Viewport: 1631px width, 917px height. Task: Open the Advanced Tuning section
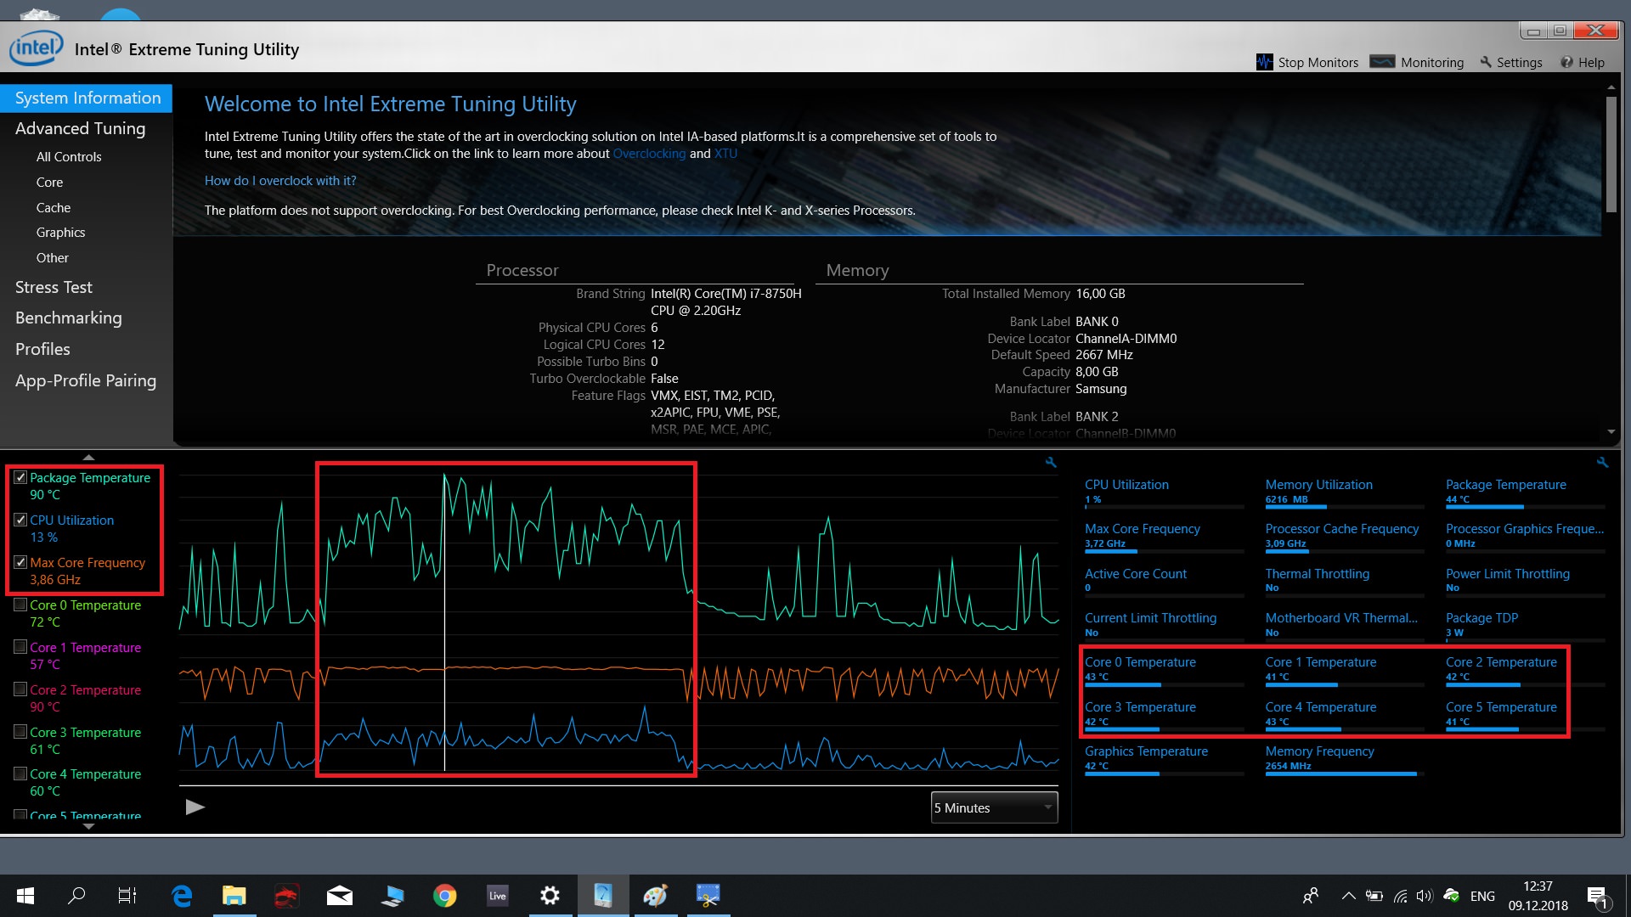pos(80,128)
